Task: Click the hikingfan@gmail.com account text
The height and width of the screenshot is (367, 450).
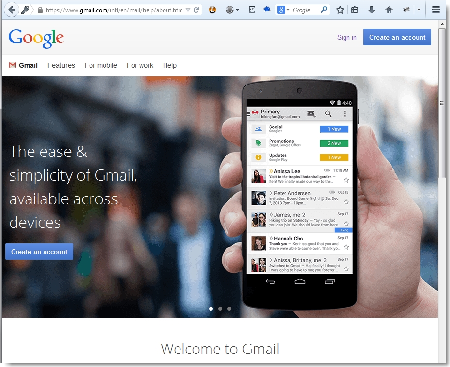Action: [x=280, y=117]
